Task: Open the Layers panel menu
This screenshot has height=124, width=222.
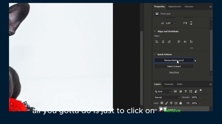Action: 211,84
